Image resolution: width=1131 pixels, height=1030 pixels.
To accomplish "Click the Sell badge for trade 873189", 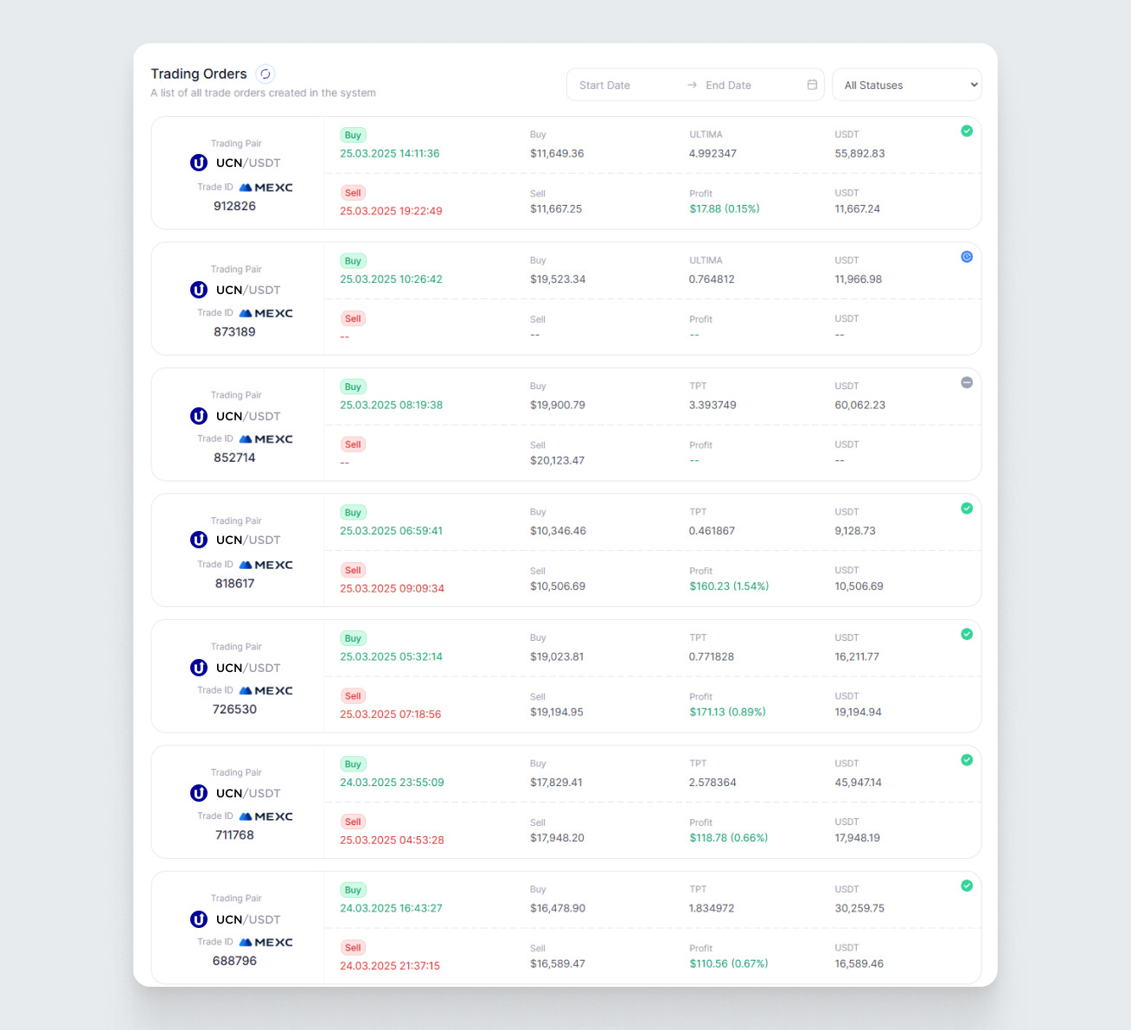I will click(x=353, y=318).
